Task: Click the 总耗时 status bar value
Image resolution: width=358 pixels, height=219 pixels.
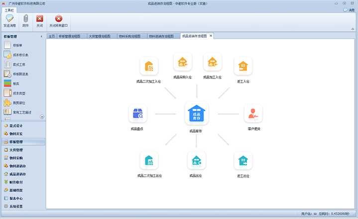Action: [x=334, y=214]
